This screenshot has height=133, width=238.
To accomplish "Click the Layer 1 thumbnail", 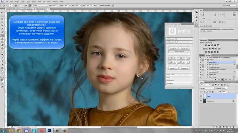I will pyautogui.click(x=205, y=96).
